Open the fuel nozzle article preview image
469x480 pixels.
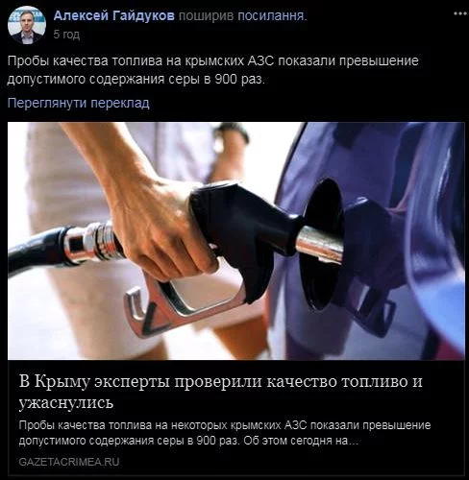pos(236,241)
